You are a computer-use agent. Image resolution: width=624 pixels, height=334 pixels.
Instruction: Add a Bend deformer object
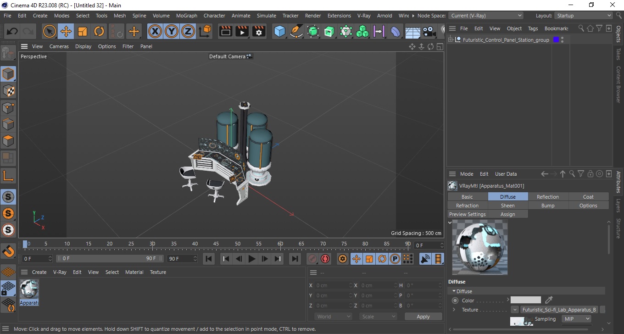point(396,31)
